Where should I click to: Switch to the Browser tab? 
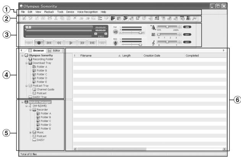click(x=36, y=51)
